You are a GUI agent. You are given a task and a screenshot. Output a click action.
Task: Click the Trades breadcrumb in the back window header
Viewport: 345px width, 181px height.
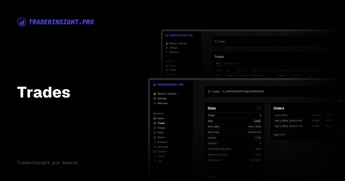pos(220,41)
